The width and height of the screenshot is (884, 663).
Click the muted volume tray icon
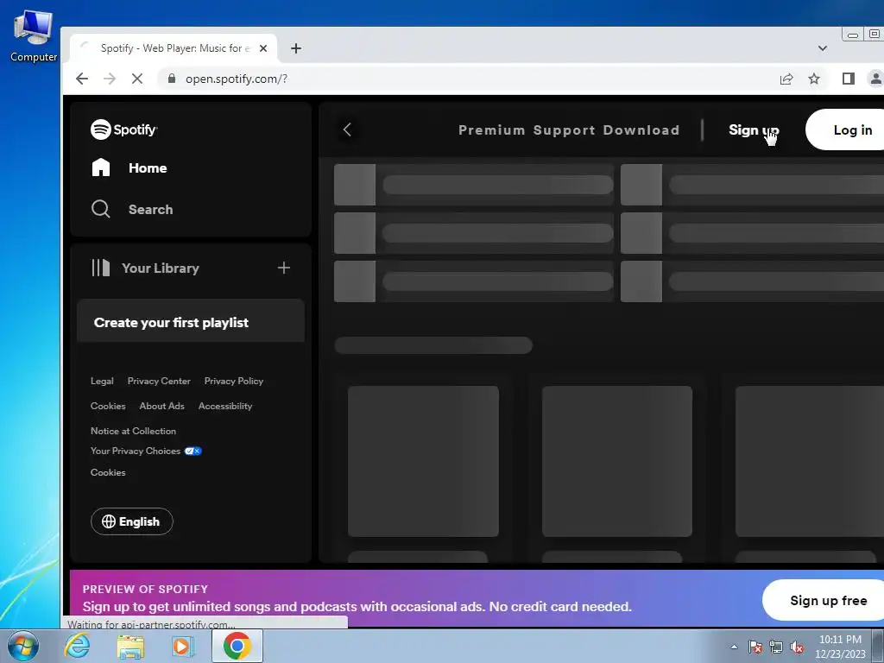[797, 647]
